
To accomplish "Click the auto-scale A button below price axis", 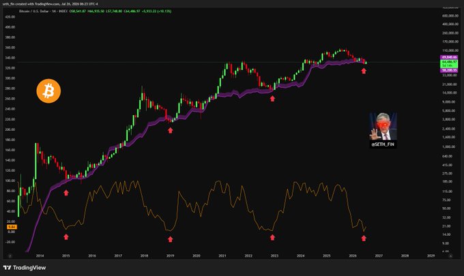I will (450, 256).
